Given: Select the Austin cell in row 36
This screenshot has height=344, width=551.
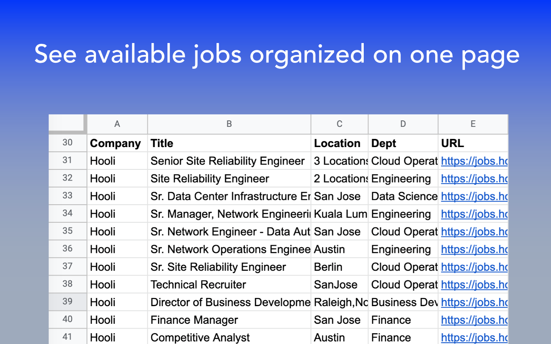Looking at the screenshot, I should [x=340, y=249].
